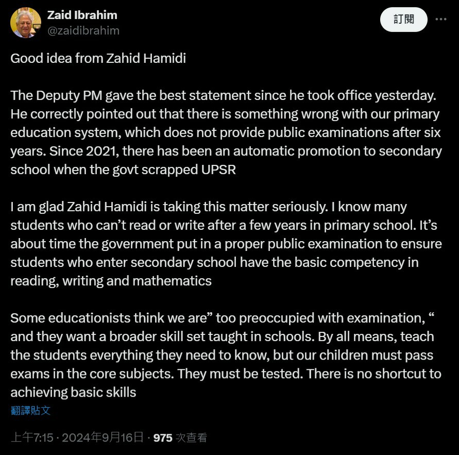
Task: Visit the @zaidibrahim handle link
Action: pyautogui.click(x=83, y=30)
